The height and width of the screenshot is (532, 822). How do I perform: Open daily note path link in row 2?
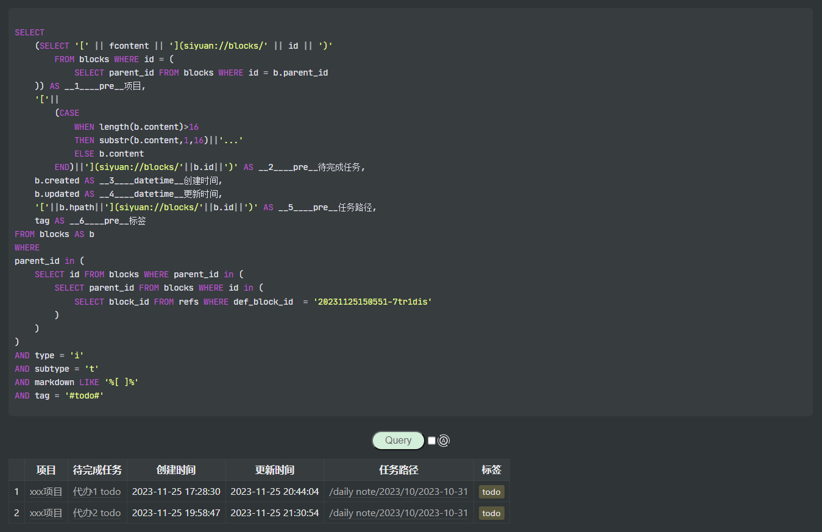click(x=399, y=512)
